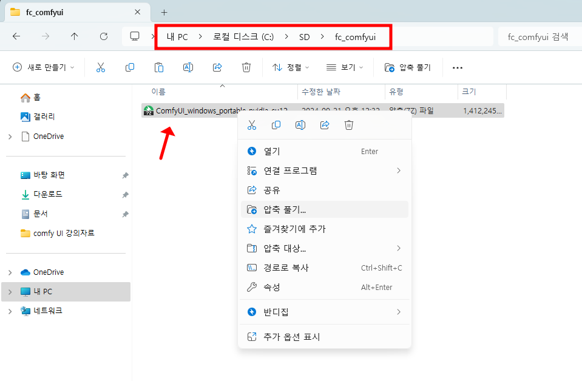Go up one folder level
This screenshot has width=582, height=381.
[x=74, y=36]
